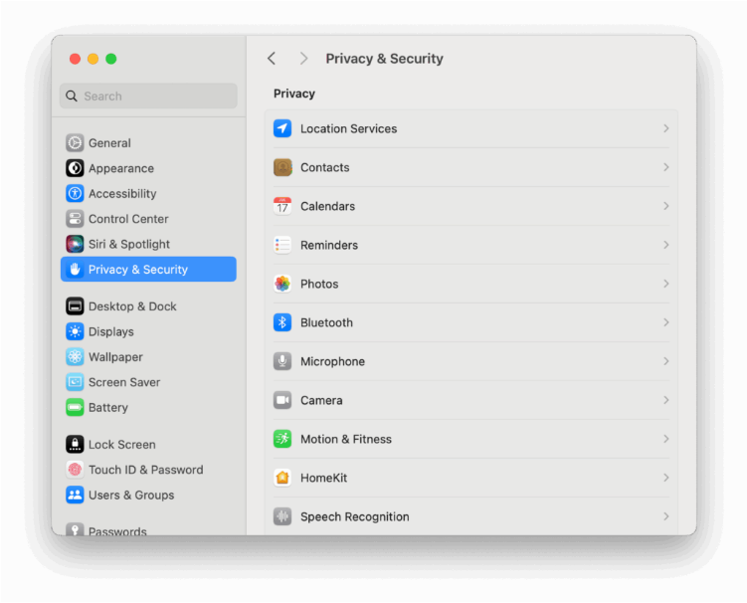Expand Contacts row chevron
This screenshot has width=747, height=603.
coord(666,167)
